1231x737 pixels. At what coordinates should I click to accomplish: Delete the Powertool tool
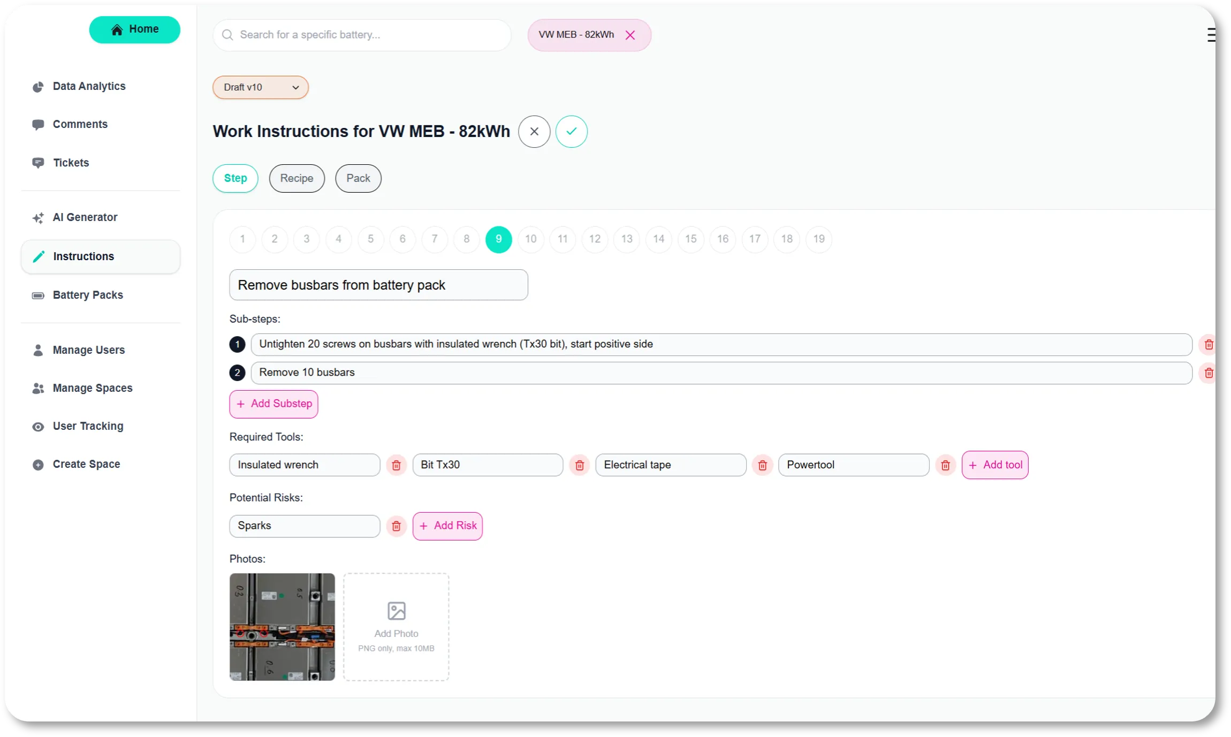tap(945, 466)
